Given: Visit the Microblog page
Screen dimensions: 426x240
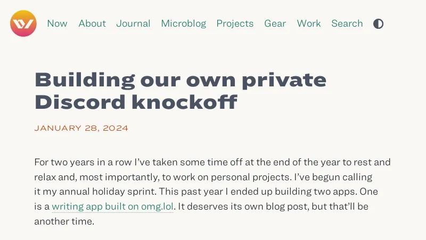Looking at the screenshot, I should point(183,23).
